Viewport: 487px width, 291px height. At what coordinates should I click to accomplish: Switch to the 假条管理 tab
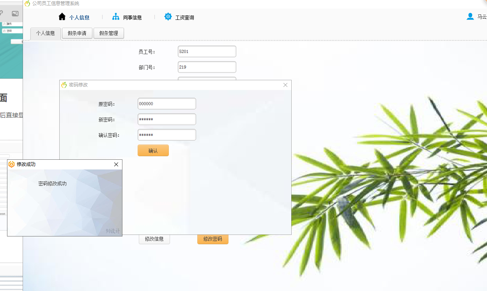[x=109, y=33]
